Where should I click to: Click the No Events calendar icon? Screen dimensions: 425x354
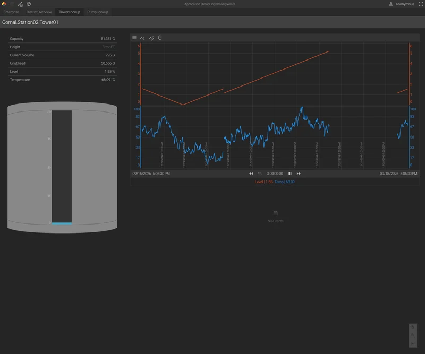(275, 213)
